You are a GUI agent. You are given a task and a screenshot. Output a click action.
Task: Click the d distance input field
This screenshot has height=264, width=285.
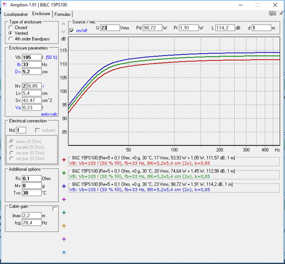pyautogui.click(x=261, y=28)
